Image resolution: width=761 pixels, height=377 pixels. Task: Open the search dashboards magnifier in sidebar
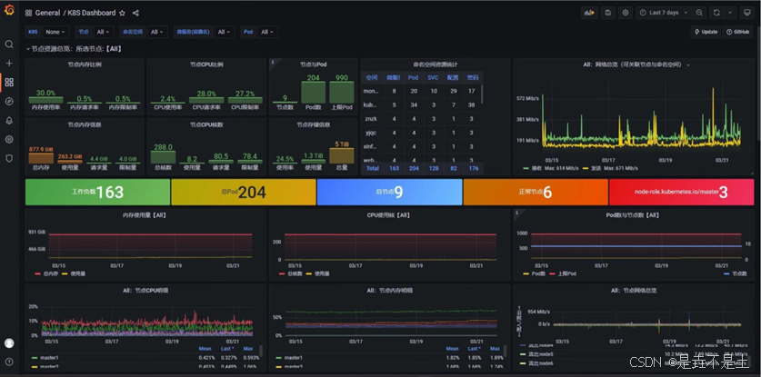pyautogui.click(x=9, y=45)
